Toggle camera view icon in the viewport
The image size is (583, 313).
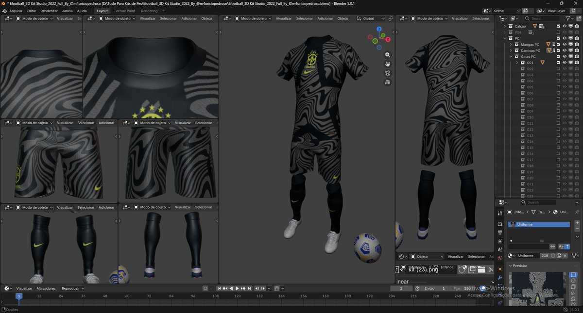[x=388, y=73]
